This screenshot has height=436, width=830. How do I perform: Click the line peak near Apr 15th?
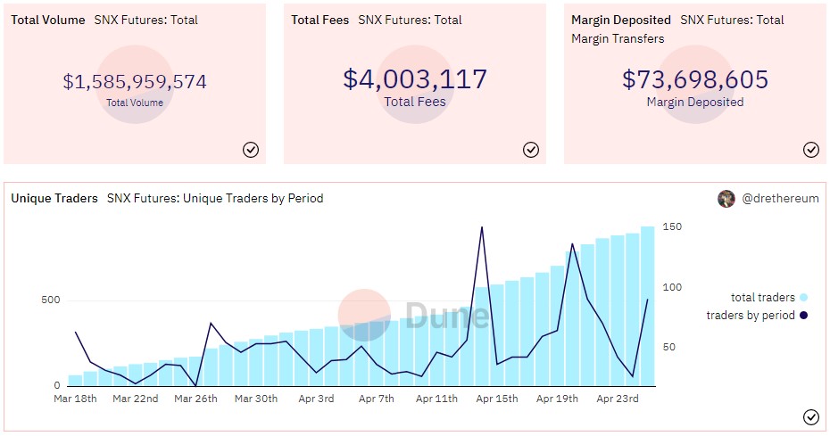click(x=482, y=228)
